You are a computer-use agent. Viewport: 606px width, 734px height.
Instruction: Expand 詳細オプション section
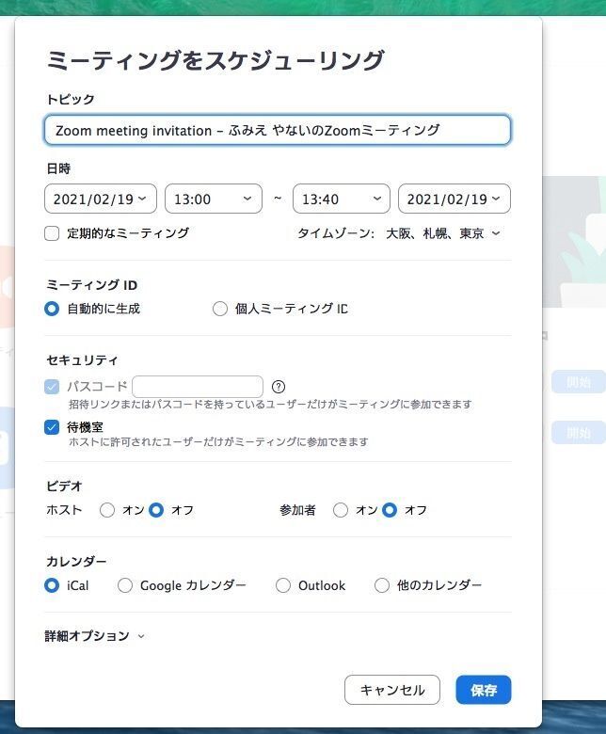pos(94,636)
